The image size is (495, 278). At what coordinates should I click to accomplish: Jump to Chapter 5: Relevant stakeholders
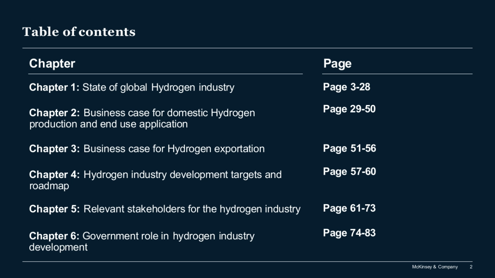click(x=165, y=209)
